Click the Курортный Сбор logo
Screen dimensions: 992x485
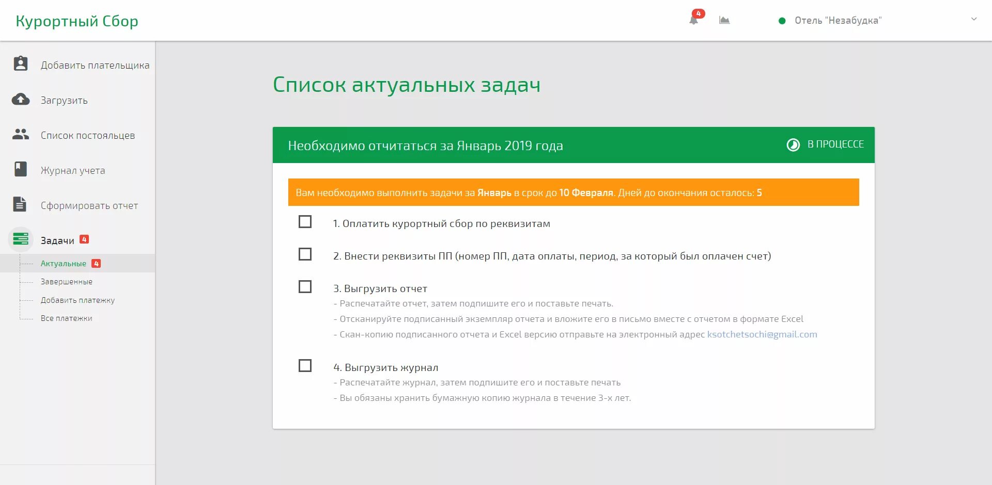coord(77,21)
